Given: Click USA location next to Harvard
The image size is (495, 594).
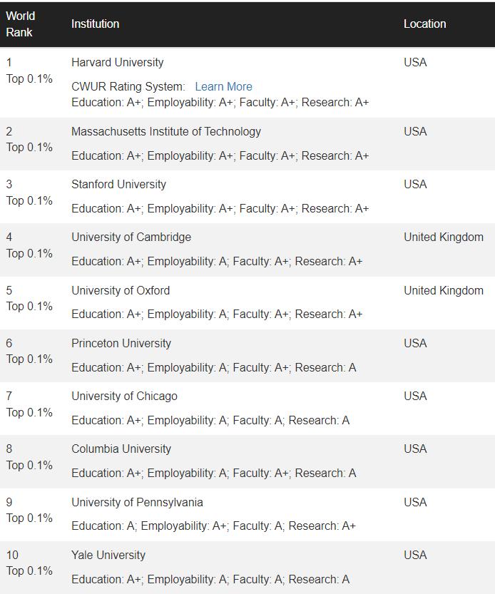Looking at the screenshot, I should click(x=417, y=62).
